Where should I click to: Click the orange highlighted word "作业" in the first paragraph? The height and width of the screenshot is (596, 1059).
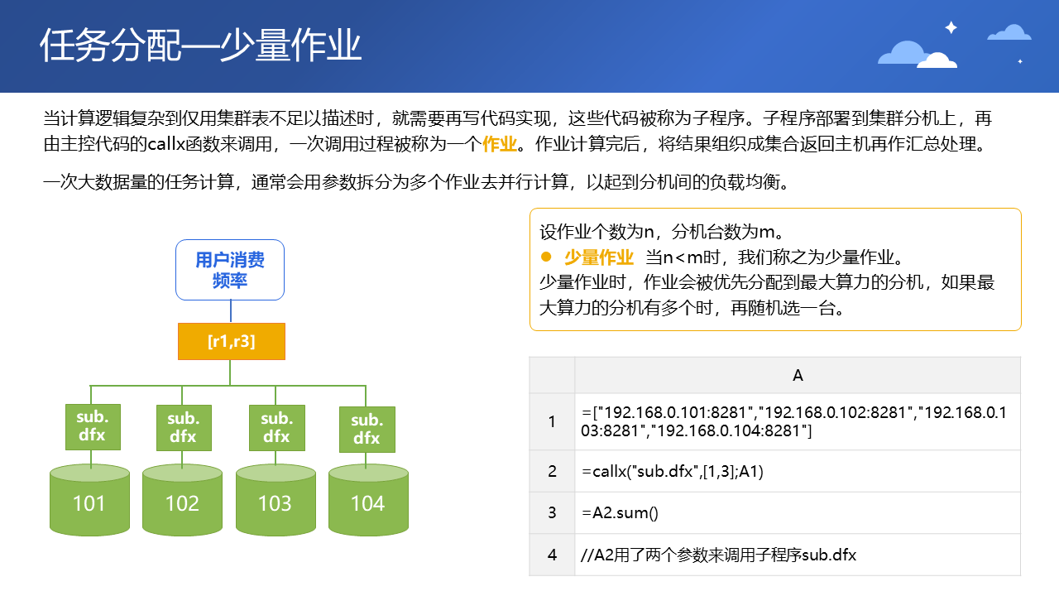point(499,145)
